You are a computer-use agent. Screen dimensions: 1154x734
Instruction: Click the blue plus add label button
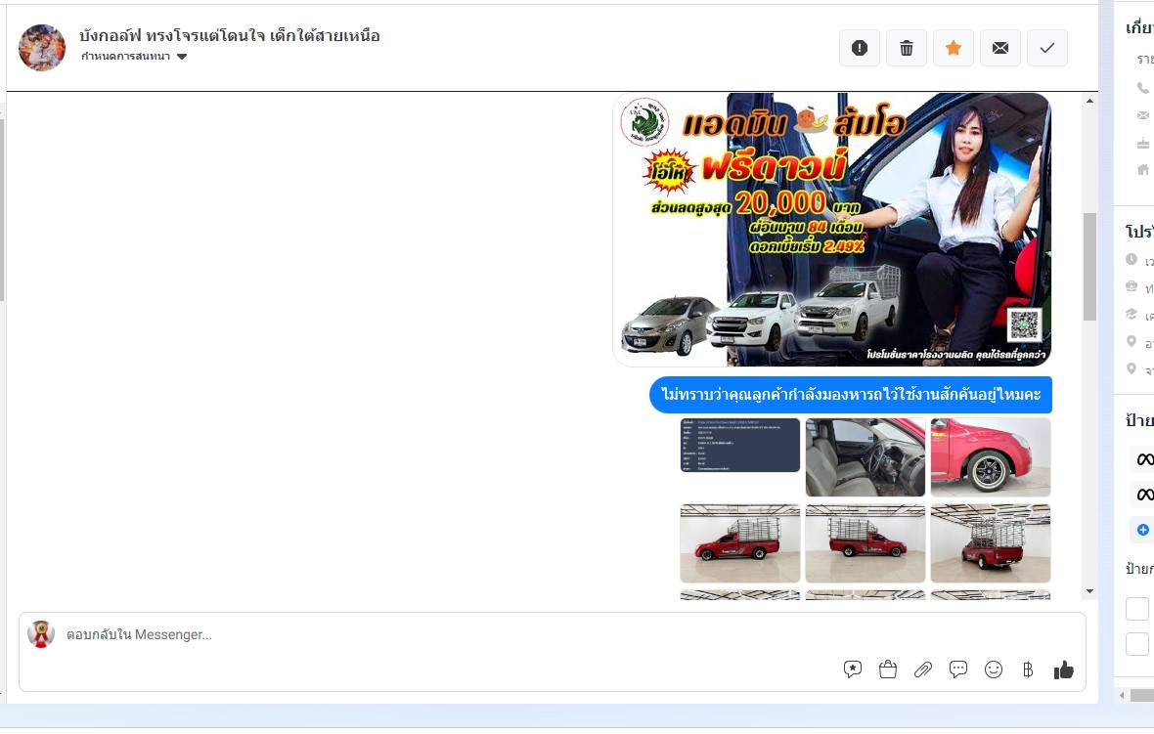click(1142, 530)
